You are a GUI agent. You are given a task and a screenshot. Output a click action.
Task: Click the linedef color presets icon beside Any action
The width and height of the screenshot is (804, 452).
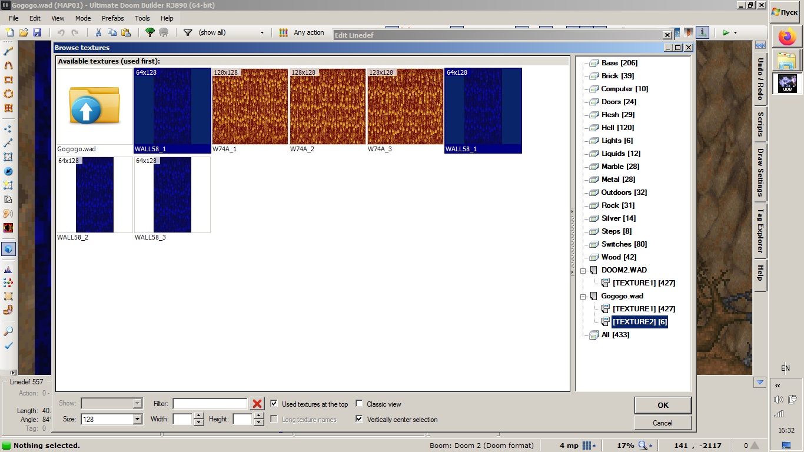click(x=283, y=32)
